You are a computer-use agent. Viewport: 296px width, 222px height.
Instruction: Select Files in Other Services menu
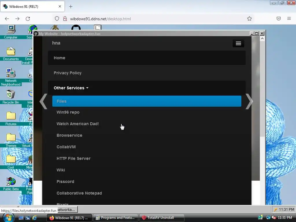(147, 101)
